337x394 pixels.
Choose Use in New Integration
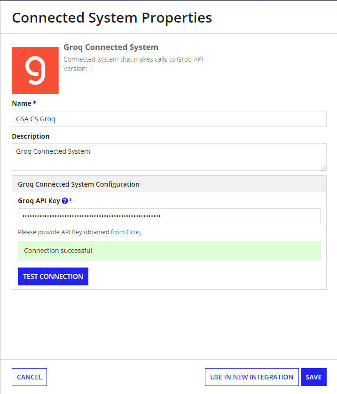(x=251, y=377)
